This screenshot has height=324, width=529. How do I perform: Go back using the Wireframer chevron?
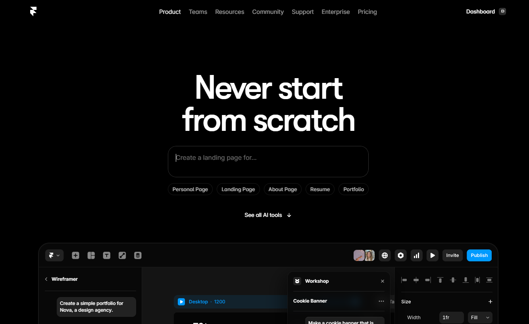tap(46, 279)
